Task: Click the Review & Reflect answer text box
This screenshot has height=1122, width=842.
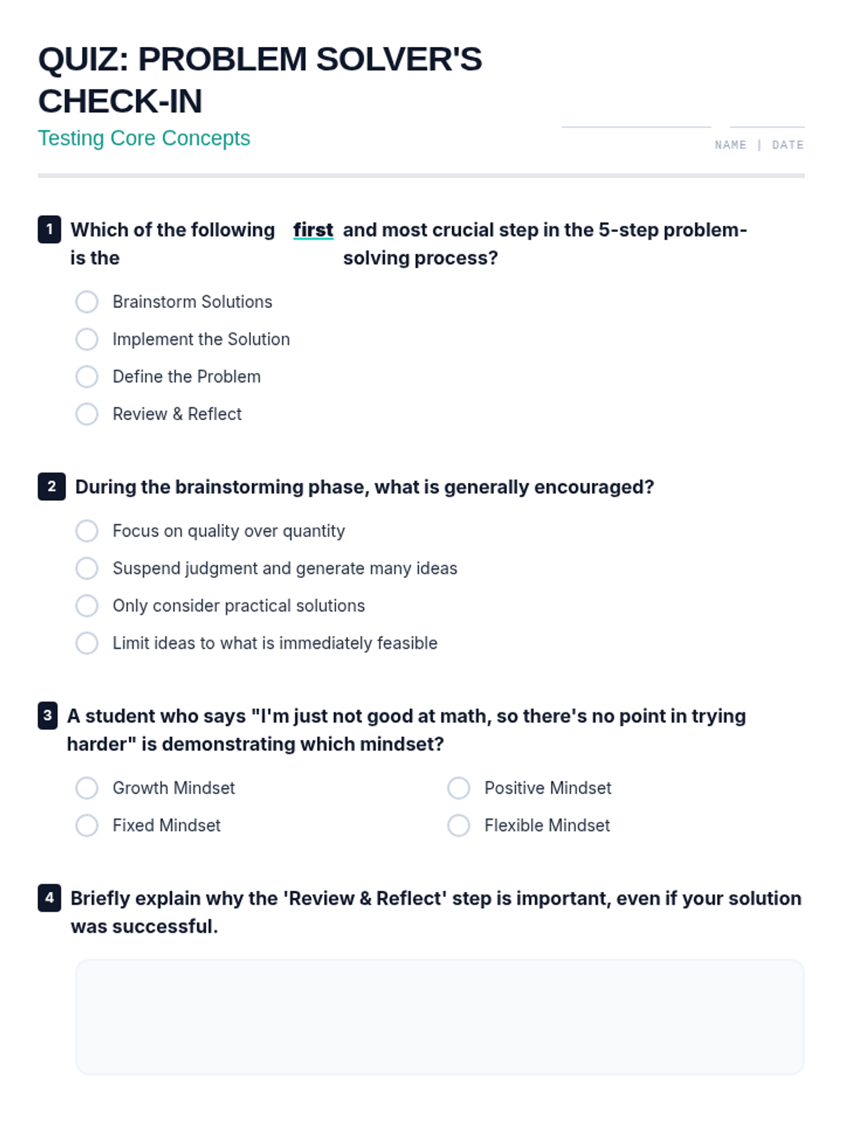Action: point(439,1017)
